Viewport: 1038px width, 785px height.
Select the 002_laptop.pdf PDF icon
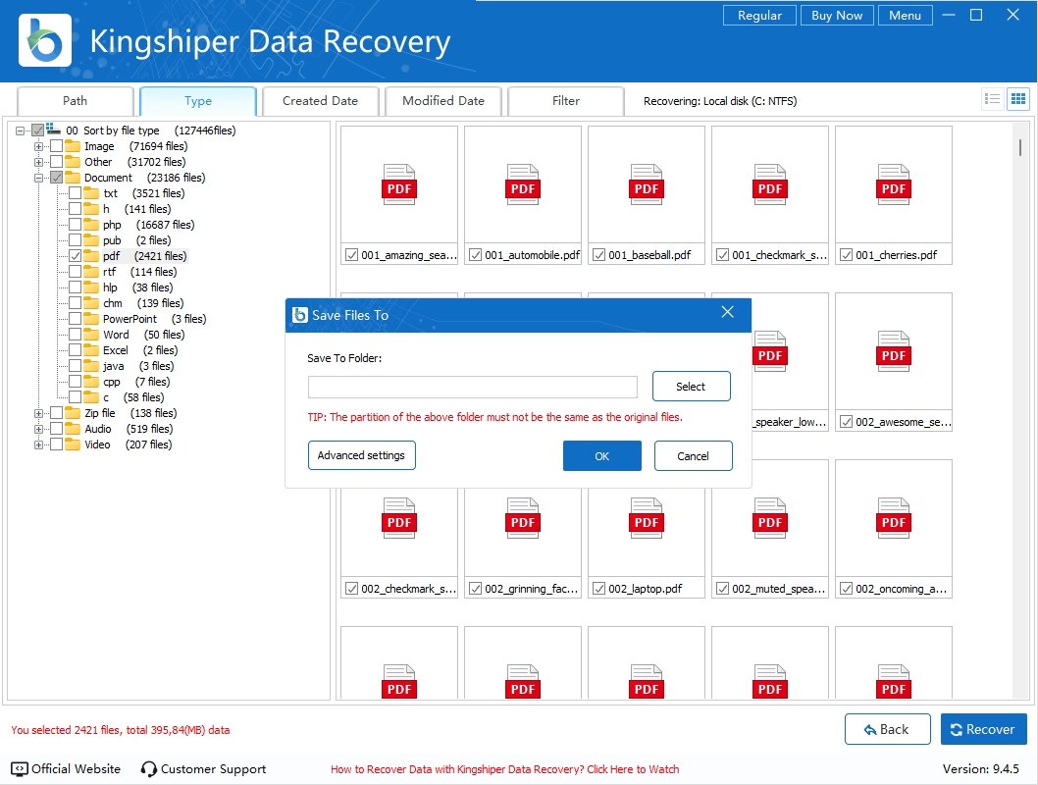647,518
